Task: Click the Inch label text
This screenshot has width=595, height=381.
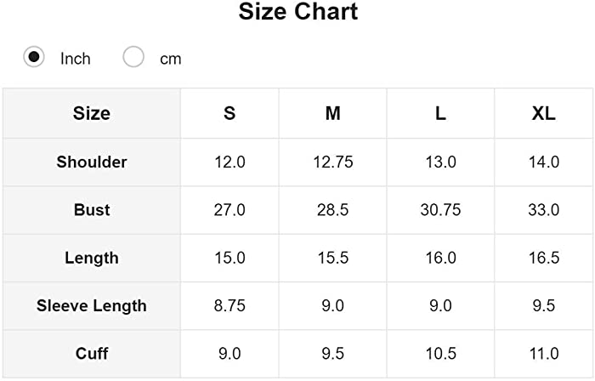Action: tap(75, 59)
